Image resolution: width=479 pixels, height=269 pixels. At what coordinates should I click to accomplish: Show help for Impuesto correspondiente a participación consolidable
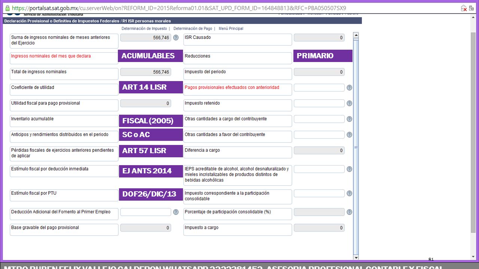tap(350, 194)
